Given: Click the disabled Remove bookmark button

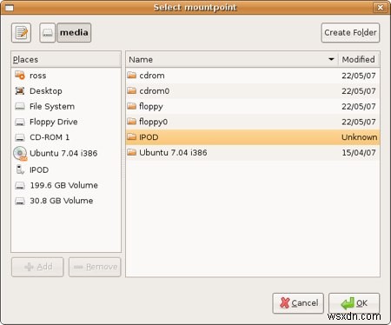Looking at the screenshot, I should tap(95, 267).
